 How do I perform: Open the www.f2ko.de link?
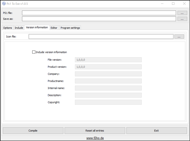coord(95,138)
